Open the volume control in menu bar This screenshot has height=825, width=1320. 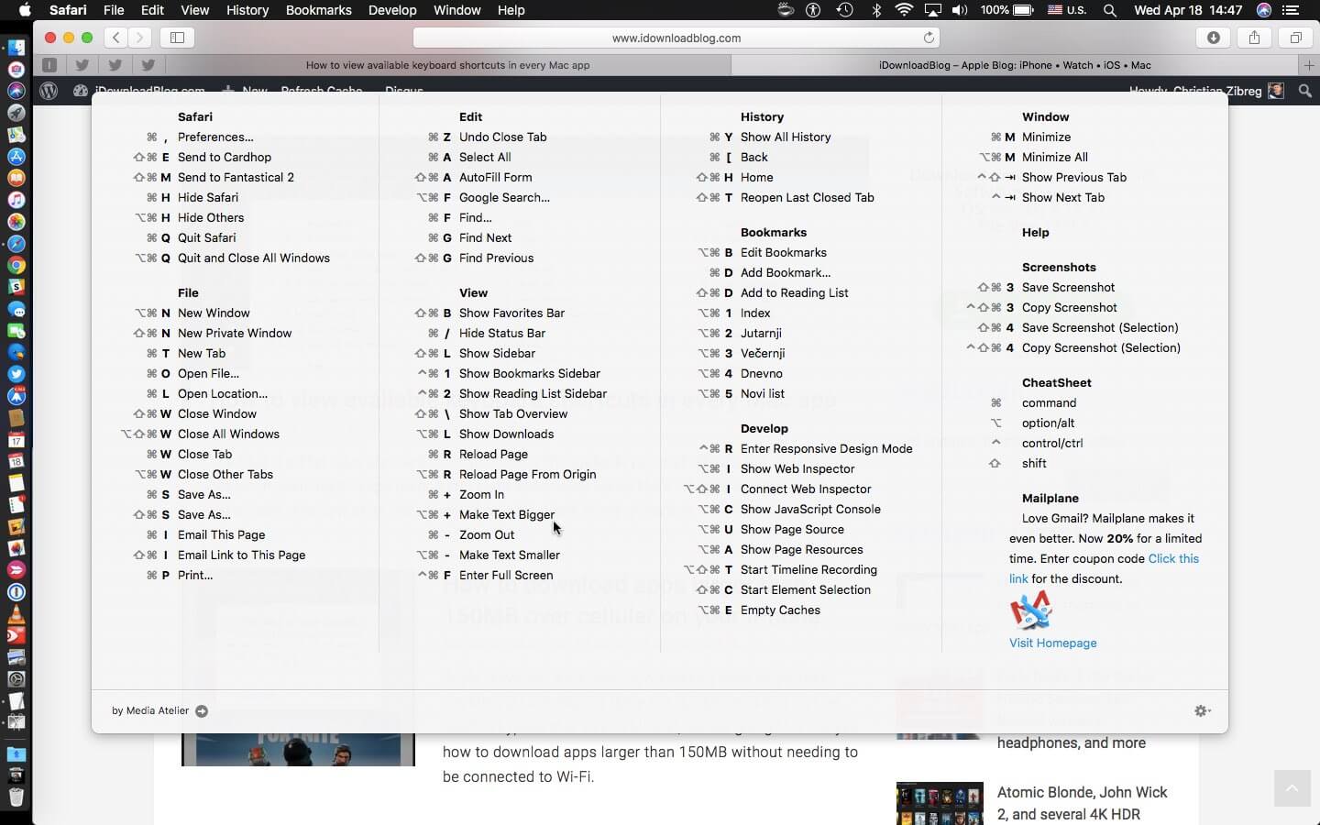point(960,10)
